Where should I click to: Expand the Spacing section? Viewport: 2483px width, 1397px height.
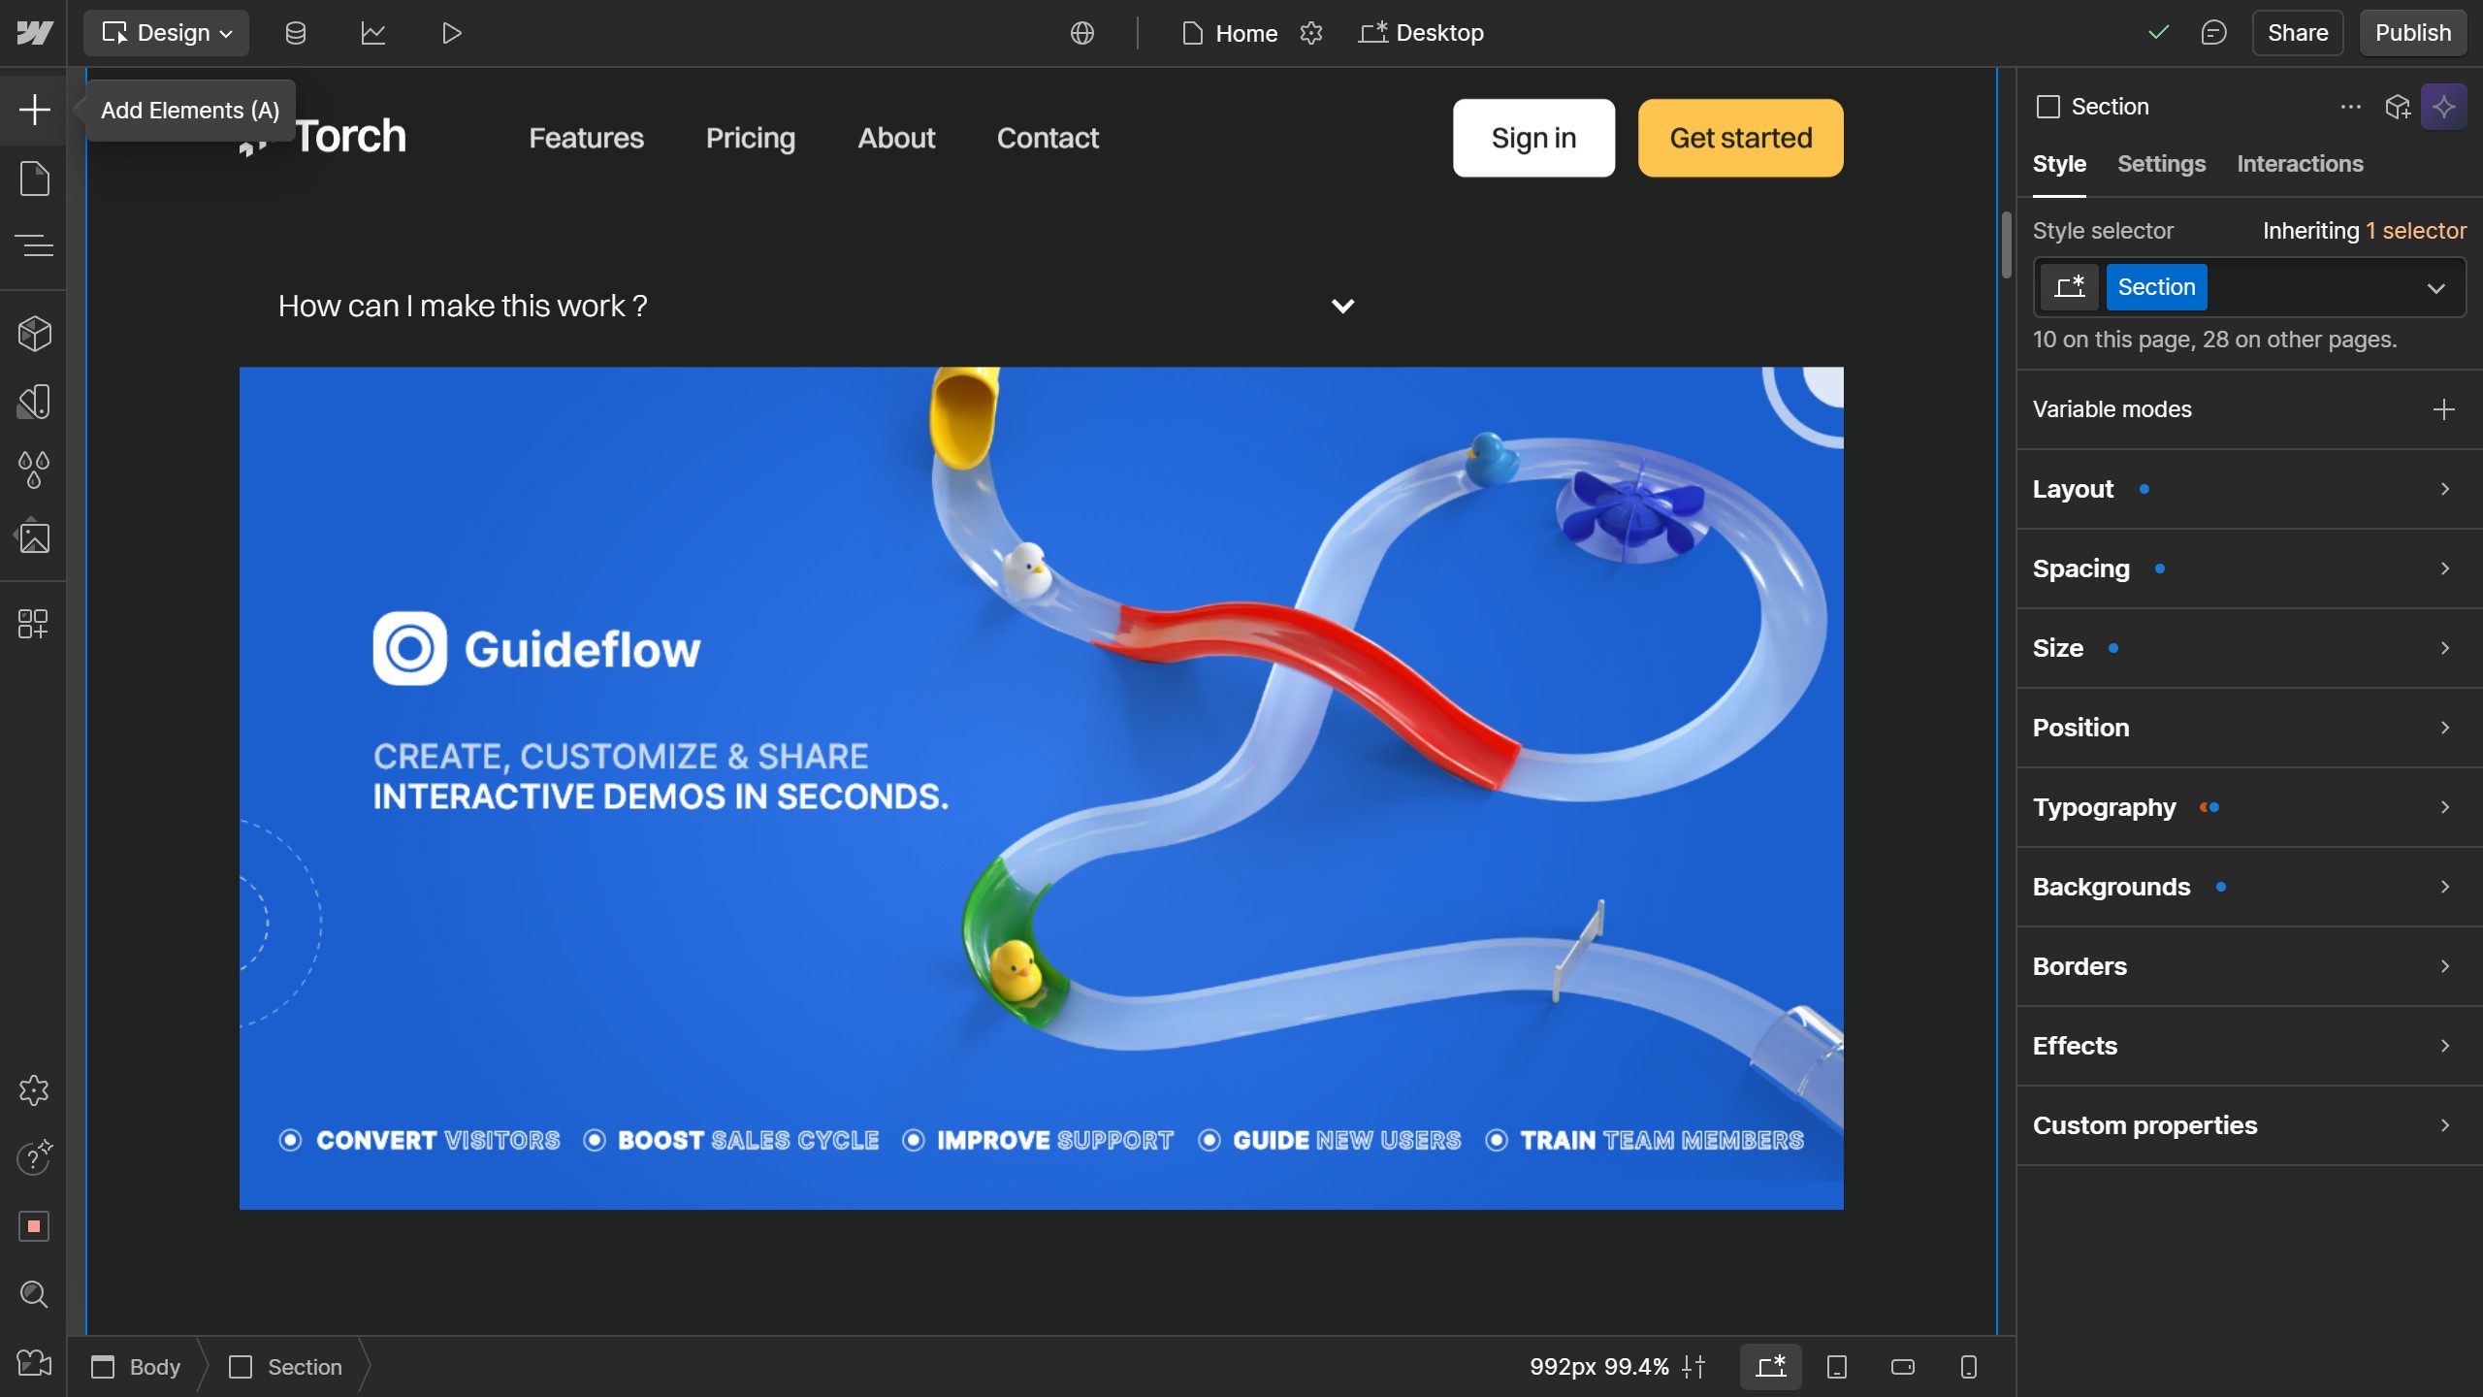click(x=2249, y=569)
